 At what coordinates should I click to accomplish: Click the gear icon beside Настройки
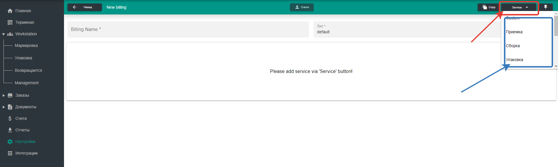[x=10, y=142]
